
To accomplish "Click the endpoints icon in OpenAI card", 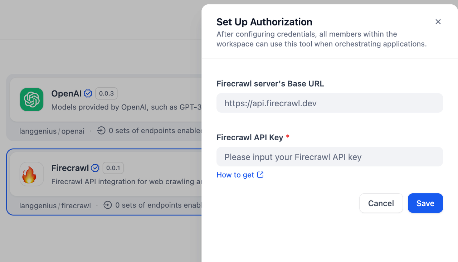I will tap(101, 131).
